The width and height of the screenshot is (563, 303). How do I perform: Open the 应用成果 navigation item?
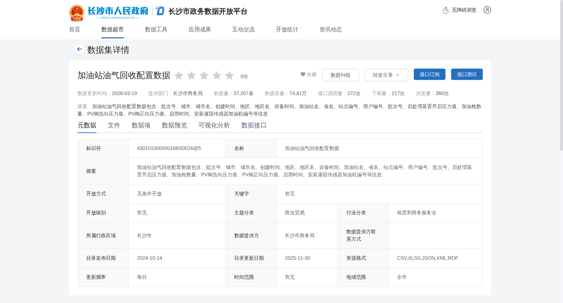click(x=200, y=30)
